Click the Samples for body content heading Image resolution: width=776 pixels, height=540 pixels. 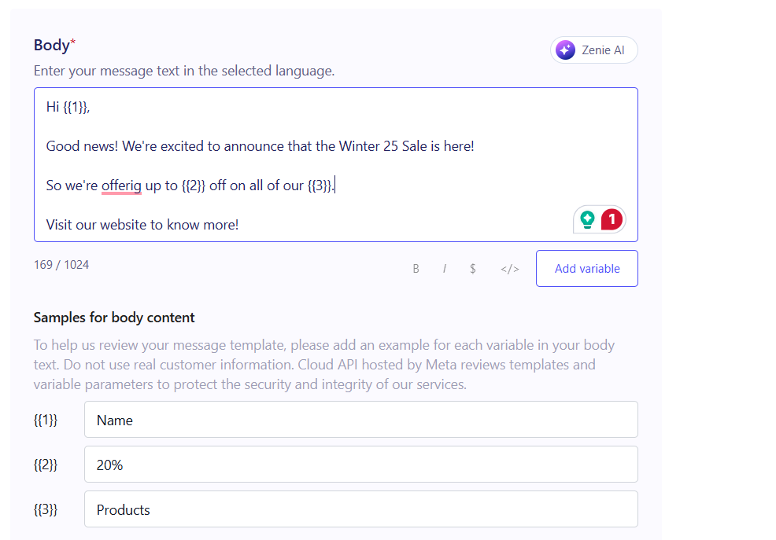click(114, 318)
